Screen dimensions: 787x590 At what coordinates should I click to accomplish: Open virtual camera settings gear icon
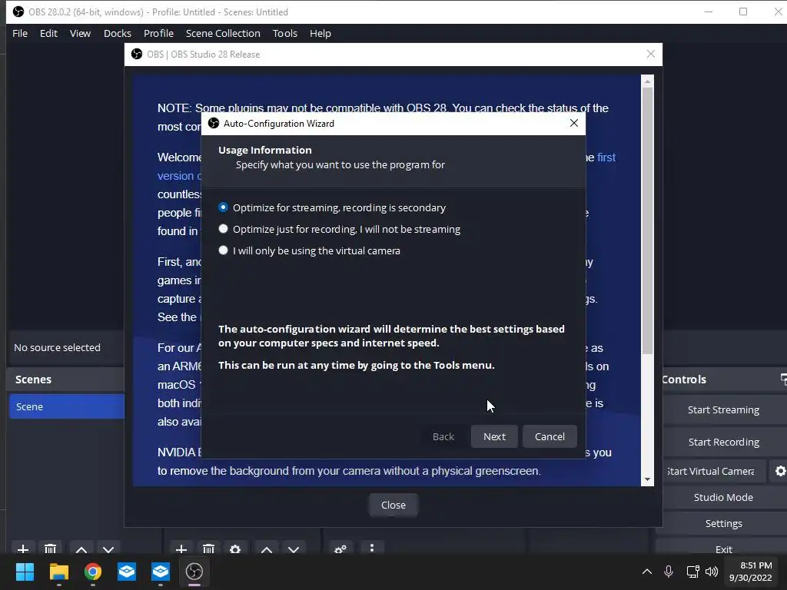780,471
